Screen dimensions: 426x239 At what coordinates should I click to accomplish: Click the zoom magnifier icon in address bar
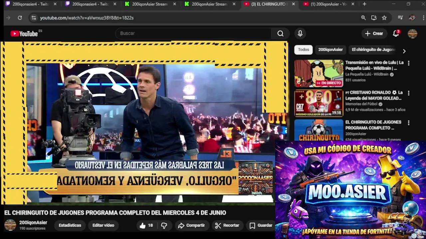[363, 18]
